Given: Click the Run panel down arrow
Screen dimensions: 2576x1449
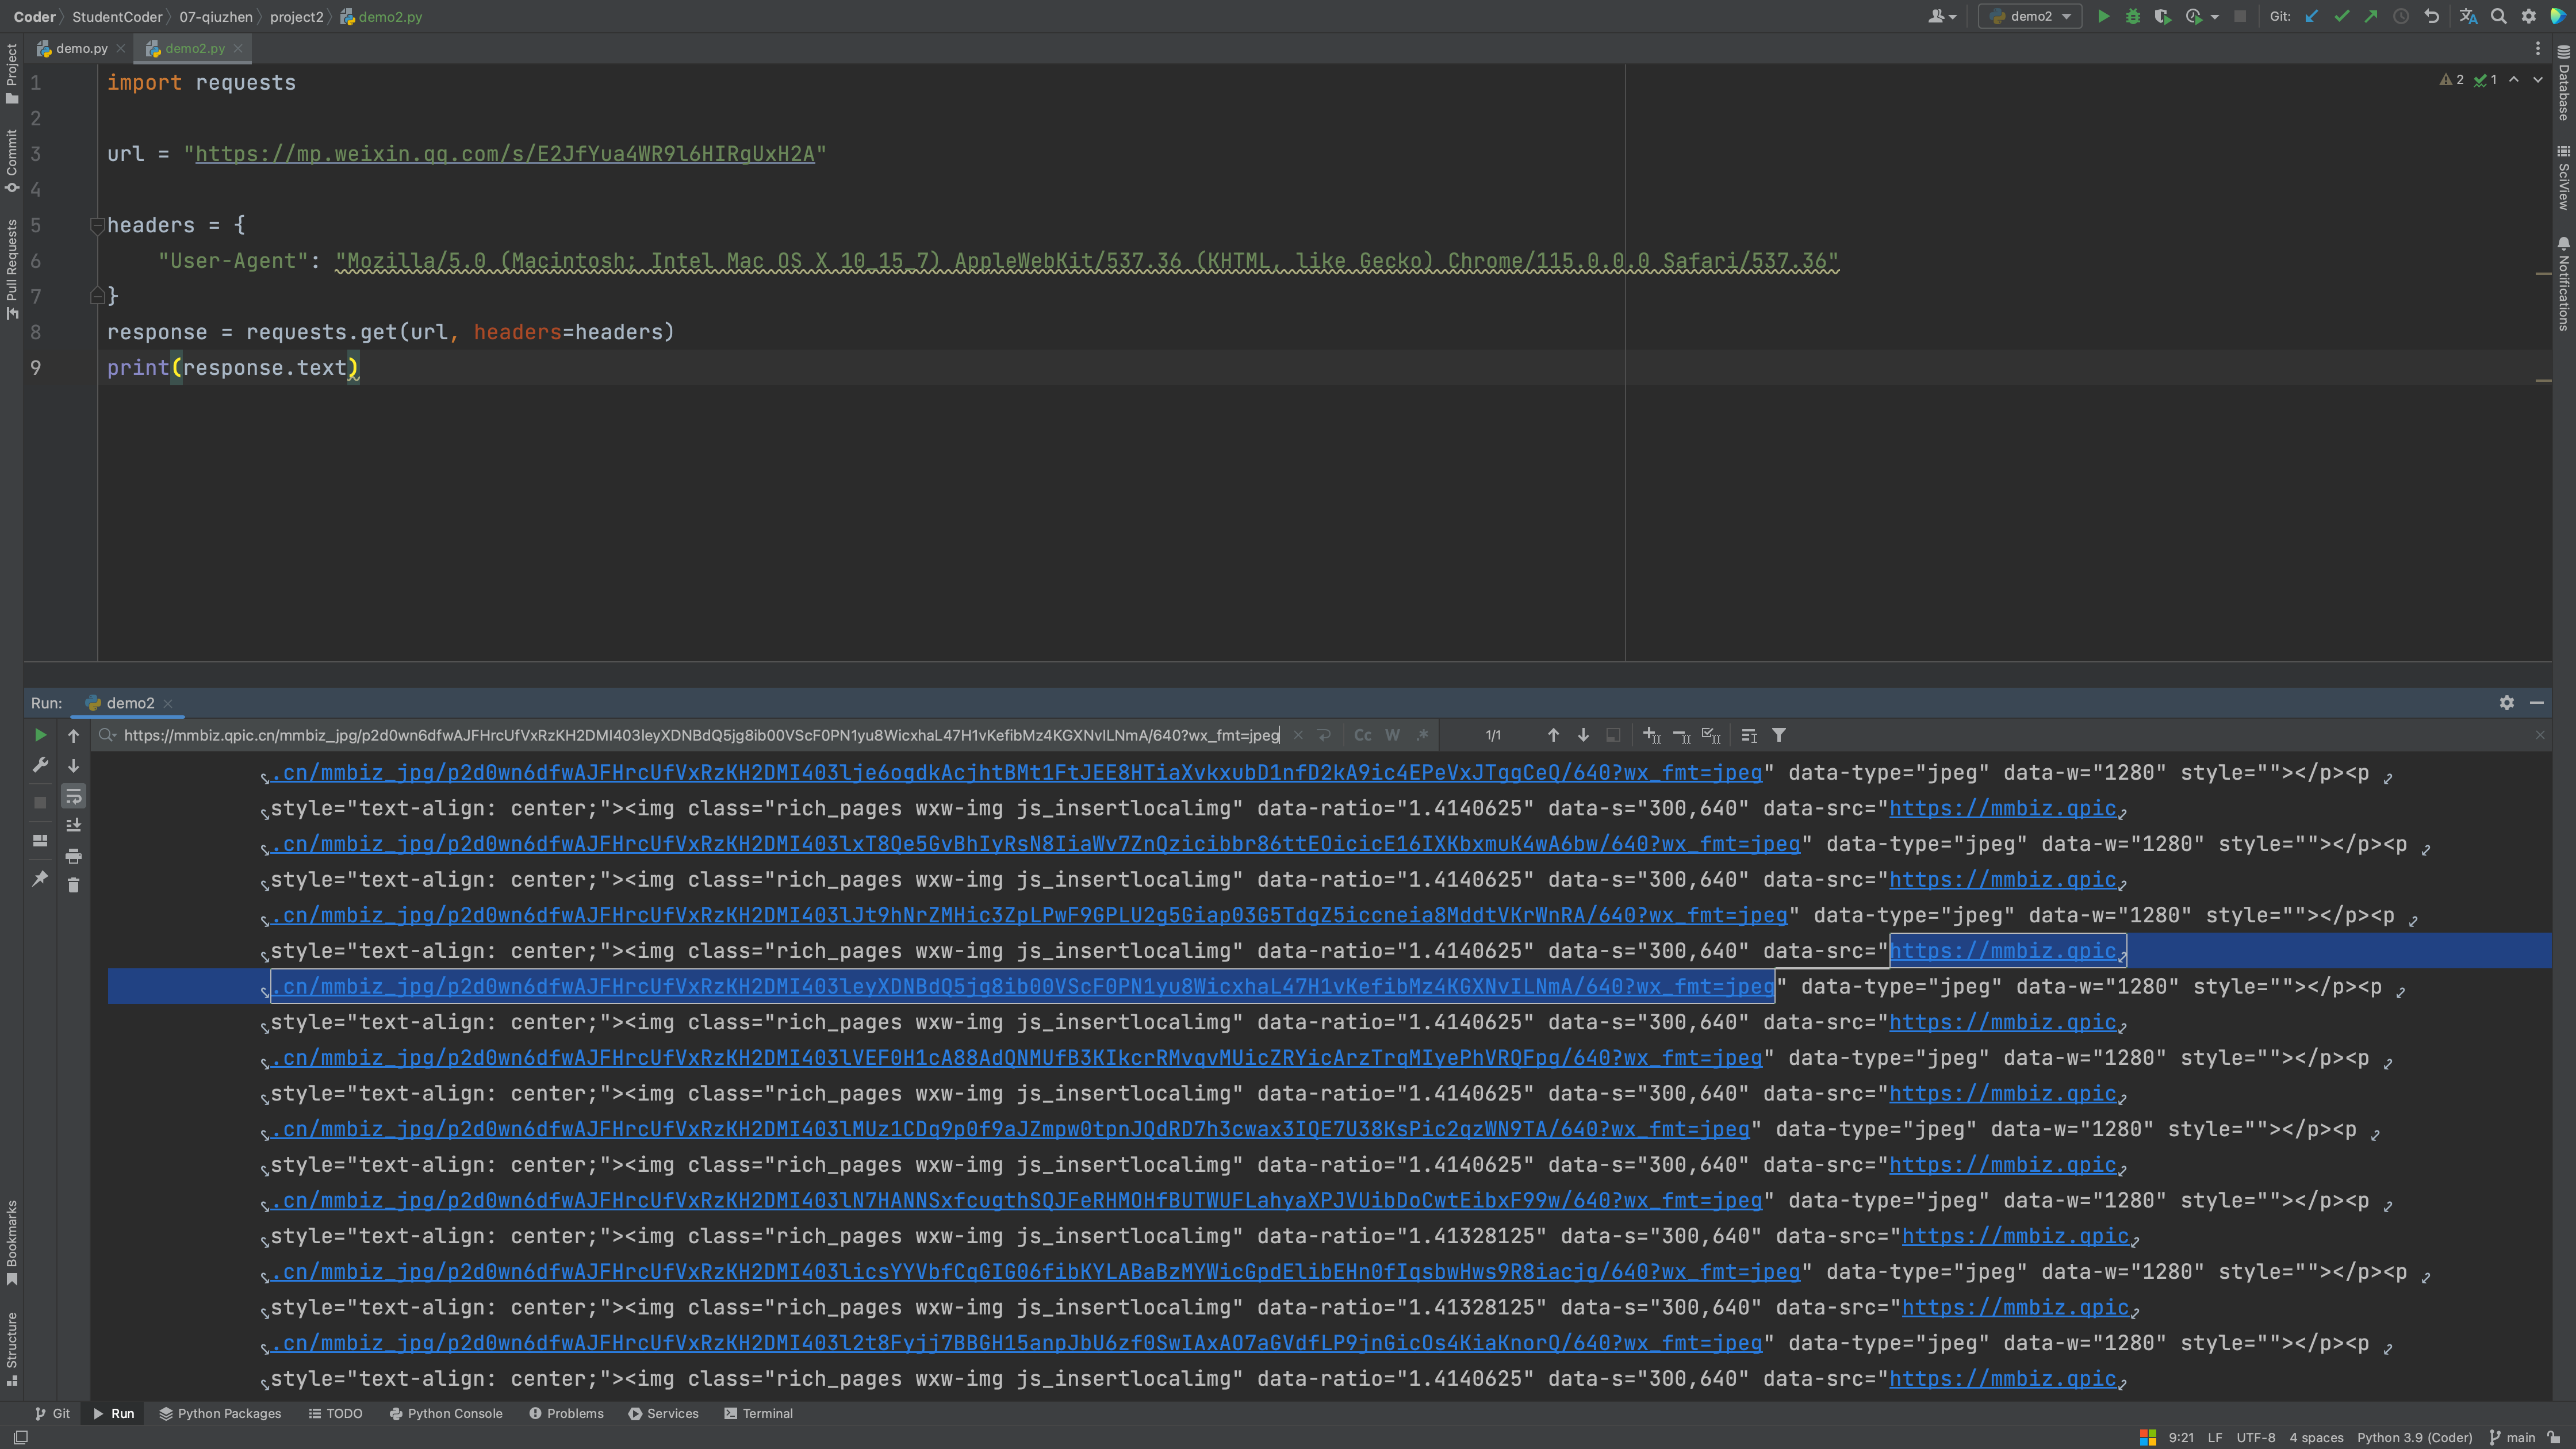Looking at the screenshot, I should tap(73, 765).
